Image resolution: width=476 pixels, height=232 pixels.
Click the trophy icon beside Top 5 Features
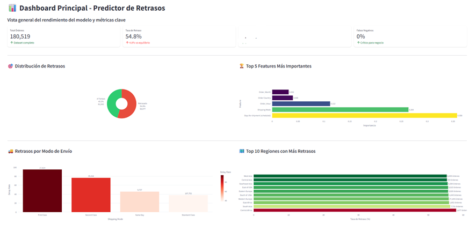[x=242, y=66]
